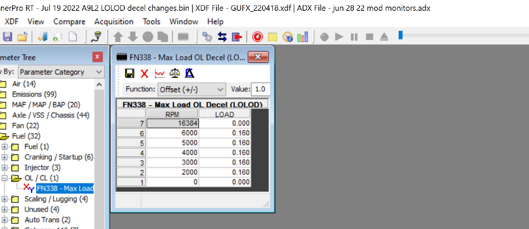Click the playback position slider handle

(400, 35)
